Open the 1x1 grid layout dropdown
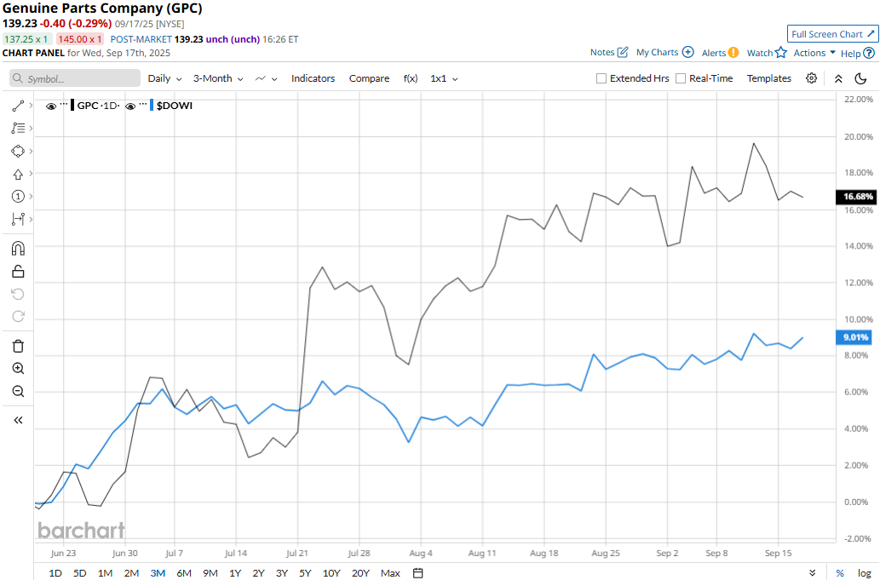 (x=444, y=78)
